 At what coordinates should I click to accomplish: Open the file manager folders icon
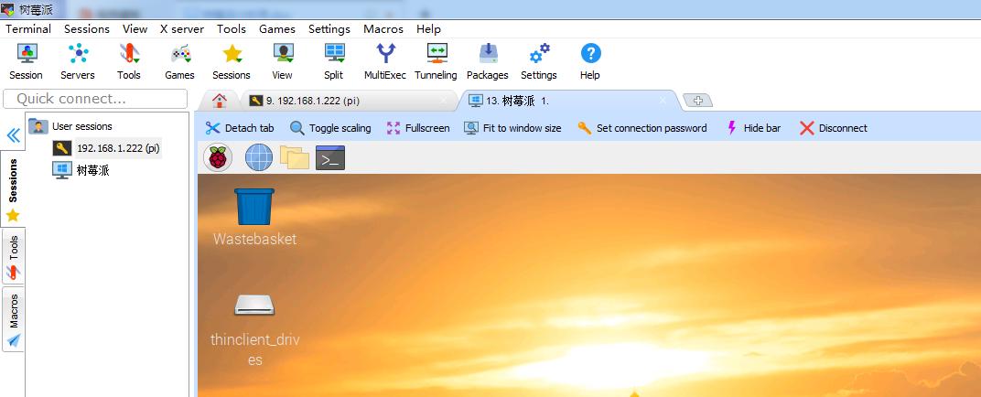295,157
